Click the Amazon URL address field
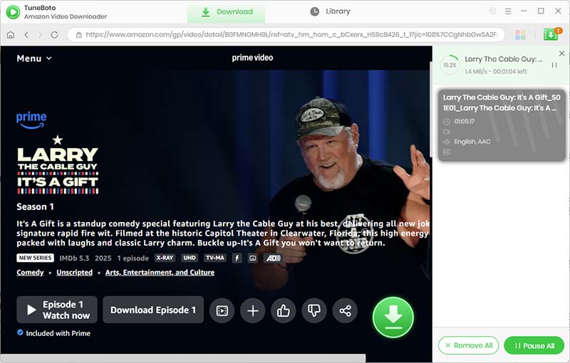 (285, 35)
